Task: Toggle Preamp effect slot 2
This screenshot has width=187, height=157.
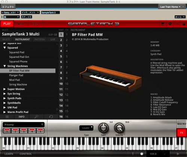Action: click(15, 131)
